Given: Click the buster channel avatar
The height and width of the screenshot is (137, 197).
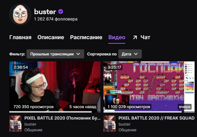Looking at the screenshot, I should tap(20, 14).
